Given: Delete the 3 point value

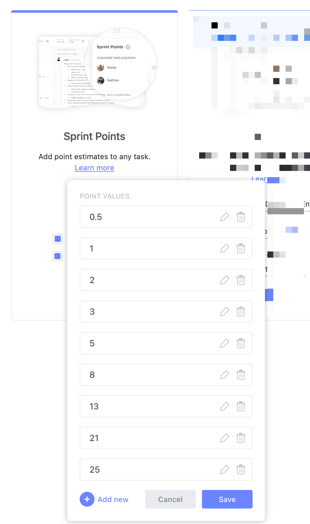Looking at the screenshot, I should 241,312.
